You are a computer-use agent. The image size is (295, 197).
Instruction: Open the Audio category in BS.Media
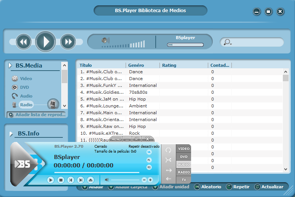[x=26, y=96]
